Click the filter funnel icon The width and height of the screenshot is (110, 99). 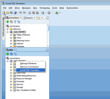point(15,22)
